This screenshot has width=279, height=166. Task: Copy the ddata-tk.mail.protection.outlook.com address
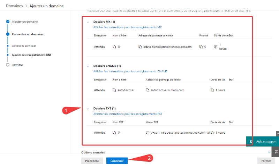(140, 47)
